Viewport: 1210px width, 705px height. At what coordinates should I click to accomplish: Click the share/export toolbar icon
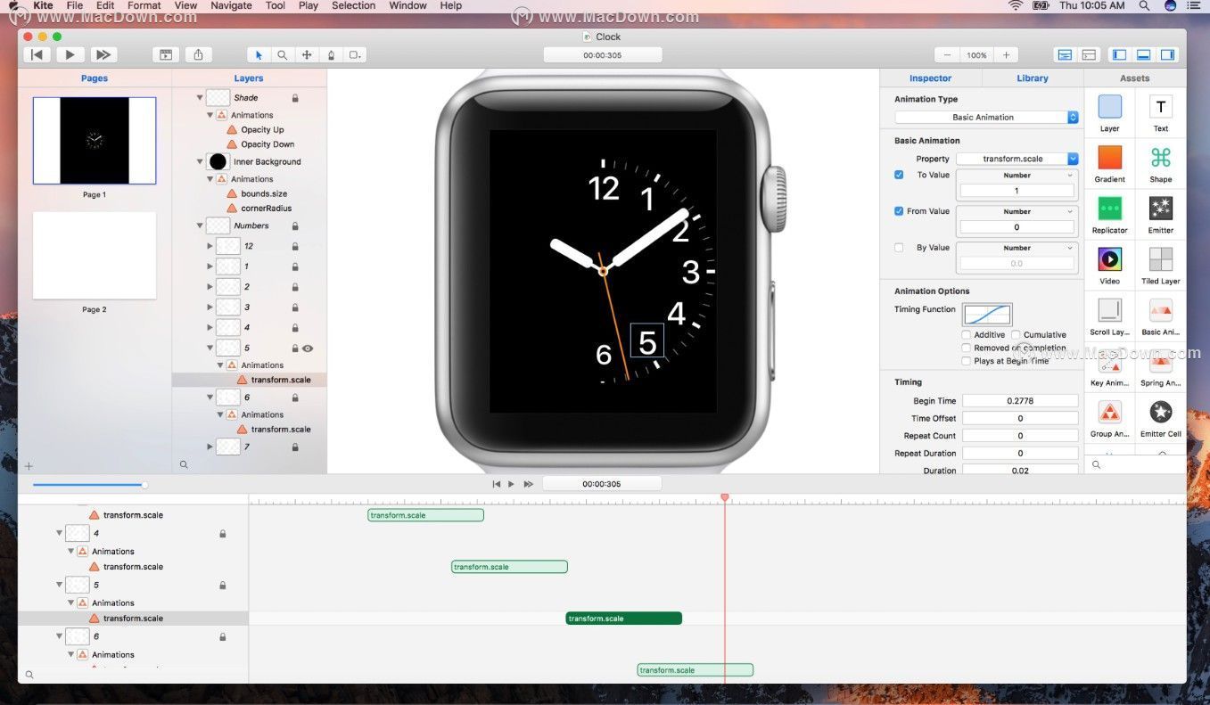point(198,54)
